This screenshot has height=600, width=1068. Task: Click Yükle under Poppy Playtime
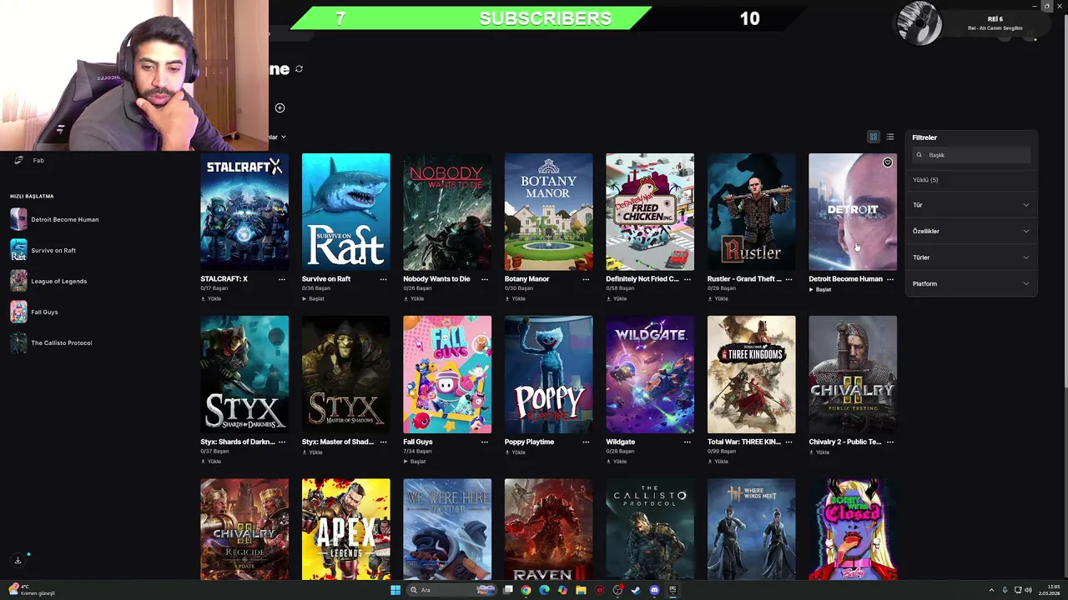coord(516,452)
